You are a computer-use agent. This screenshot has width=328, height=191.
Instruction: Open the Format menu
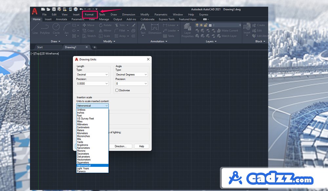point(89,14)
